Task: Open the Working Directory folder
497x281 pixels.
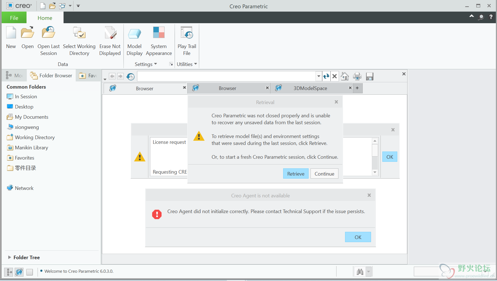Action: 31,137
